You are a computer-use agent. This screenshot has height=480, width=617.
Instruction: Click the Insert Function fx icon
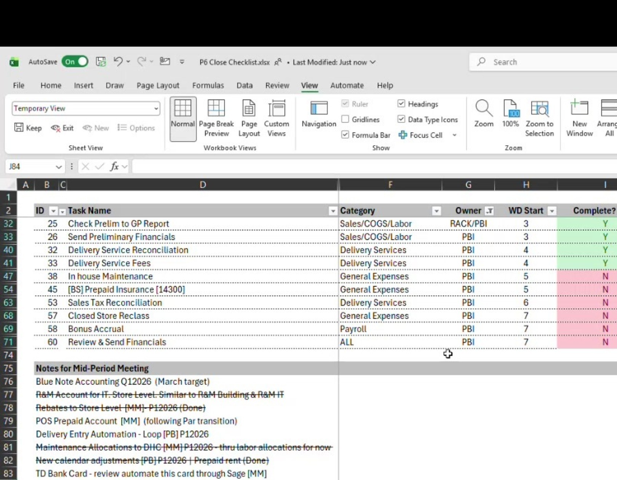(114, 166)
